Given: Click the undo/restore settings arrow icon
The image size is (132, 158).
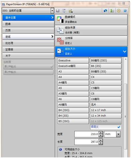Looking at the screenshot, I should point(105,11).
